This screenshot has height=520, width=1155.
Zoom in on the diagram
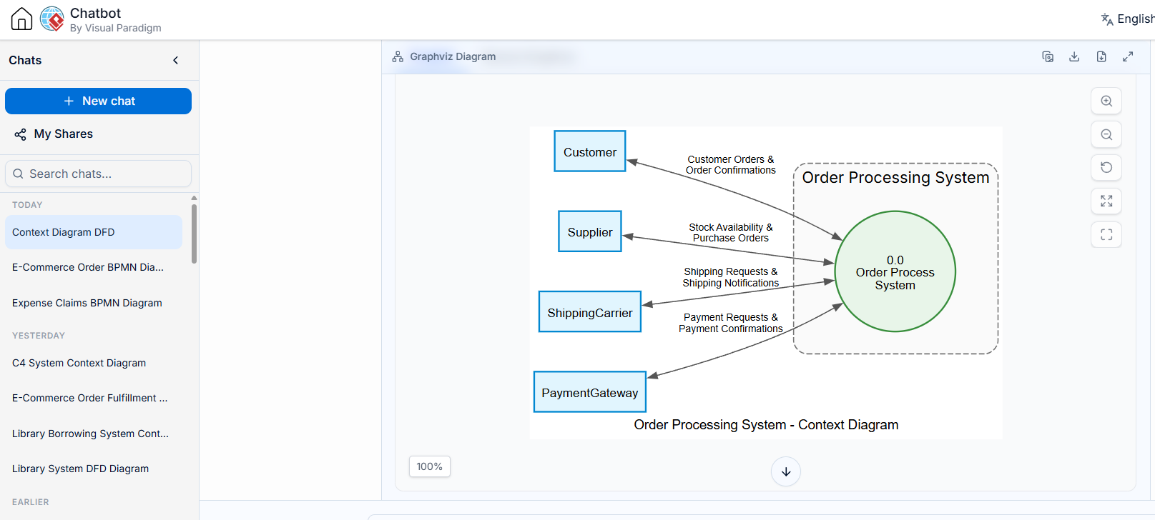[x=1106, y=101]
